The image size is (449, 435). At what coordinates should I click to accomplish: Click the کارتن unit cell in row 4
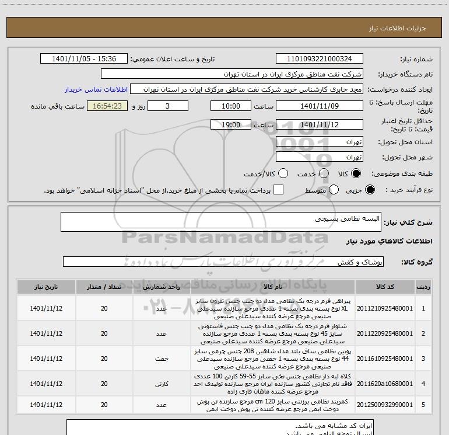pos(162,384)
